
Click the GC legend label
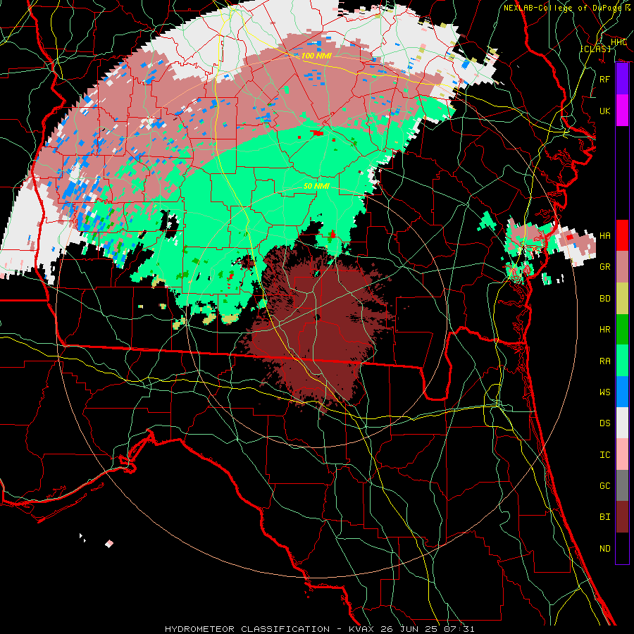604,486
